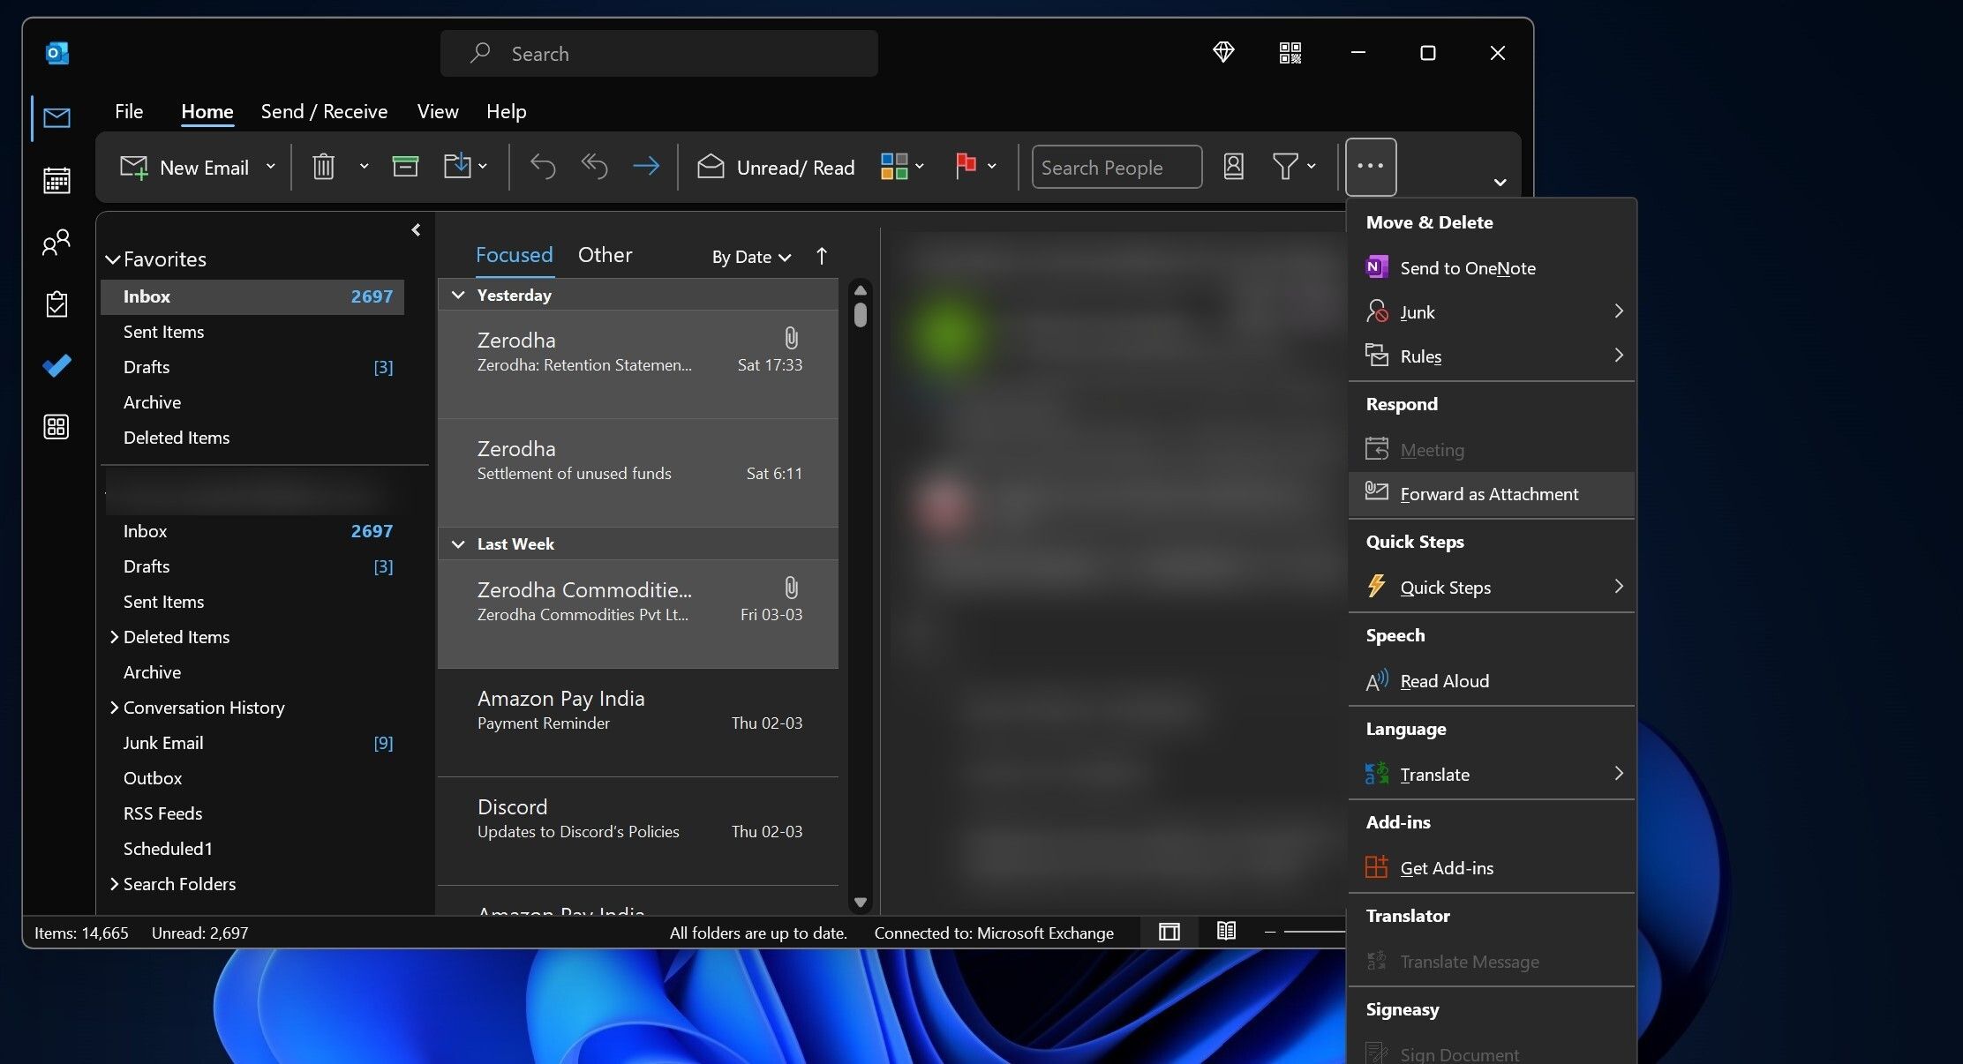
Task: Archive the selected message using the Archive icon
Action: (x=405, y=166)
